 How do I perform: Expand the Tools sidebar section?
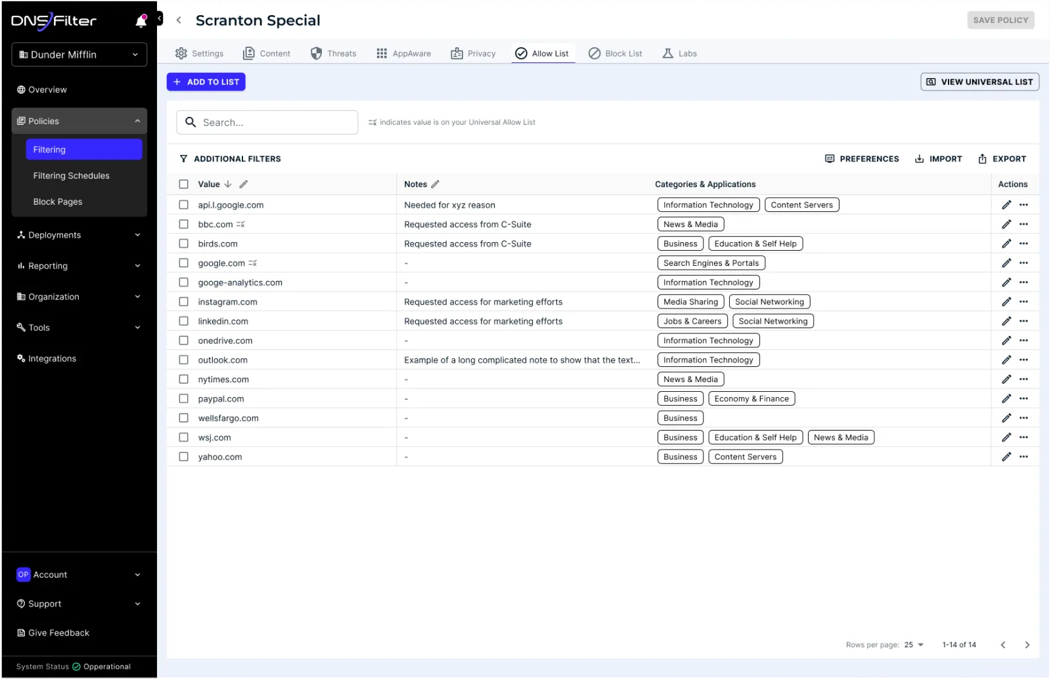click(x=79, y=328)
